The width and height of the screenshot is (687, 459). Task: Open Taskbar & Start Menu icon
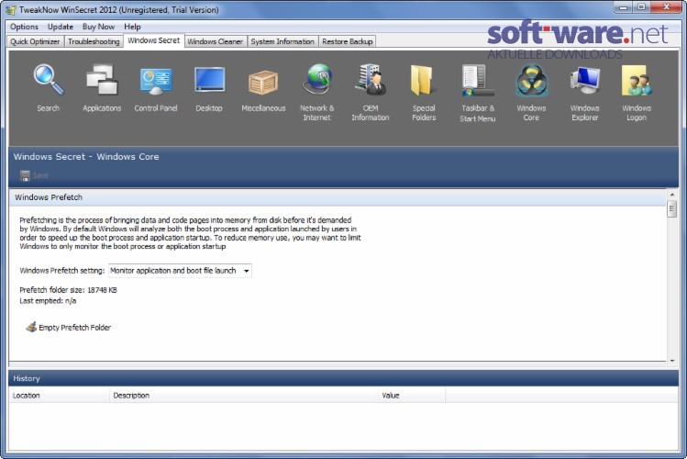pos(478,81)
